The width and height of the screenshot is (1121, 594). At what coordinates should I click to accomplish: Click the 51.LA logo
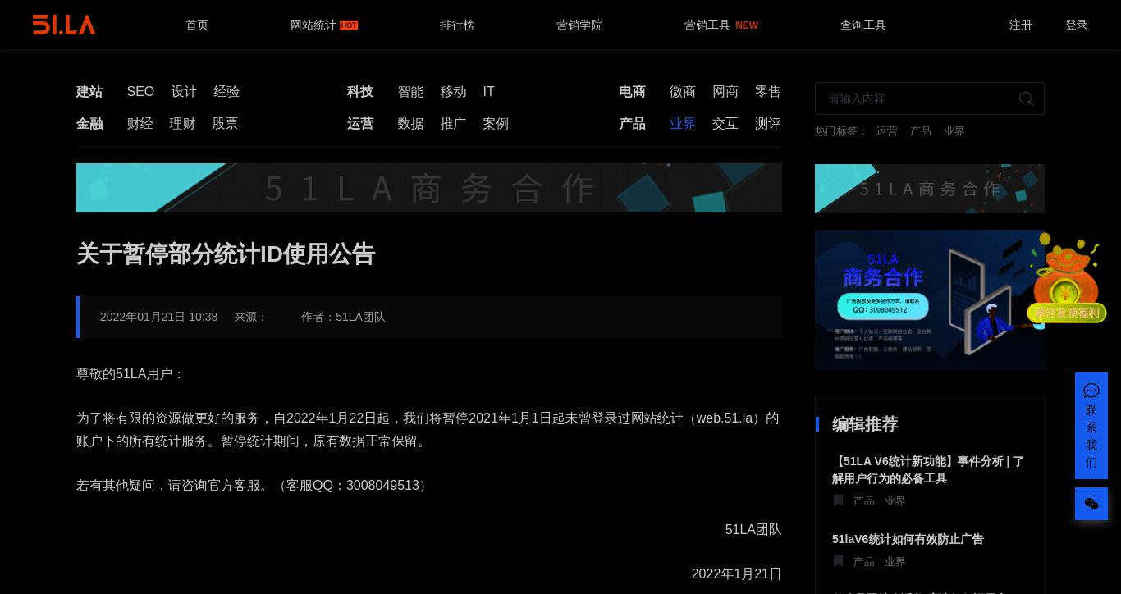pos(64,25)
